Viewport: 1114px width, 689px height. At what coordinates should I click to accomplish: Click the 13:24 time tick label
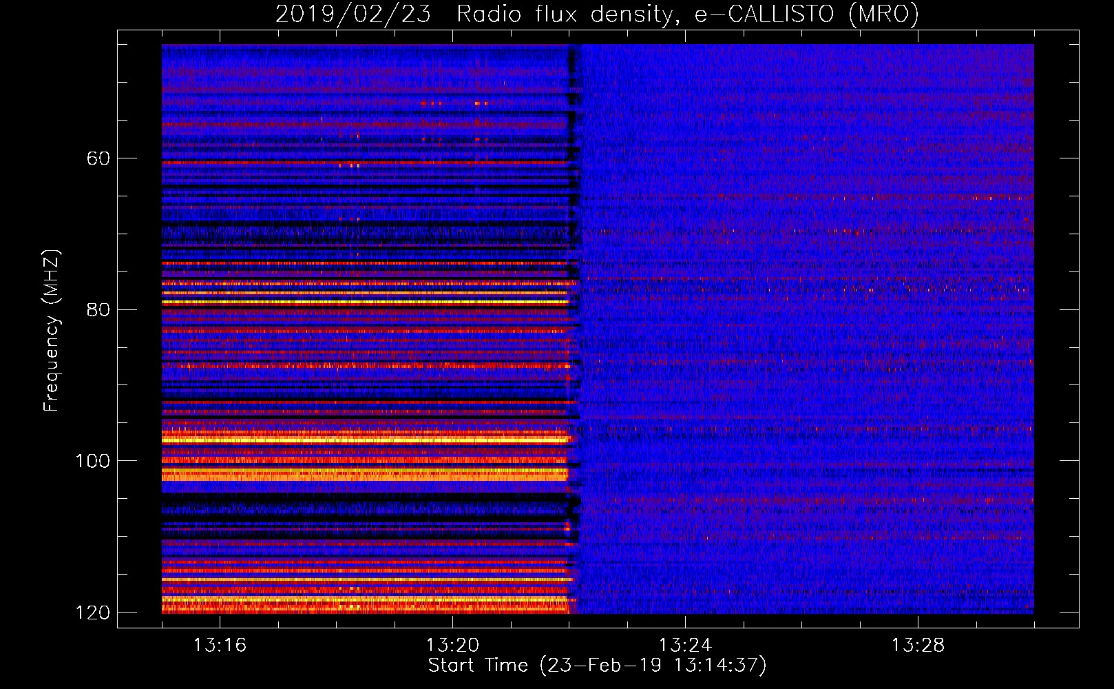[685, 645]
